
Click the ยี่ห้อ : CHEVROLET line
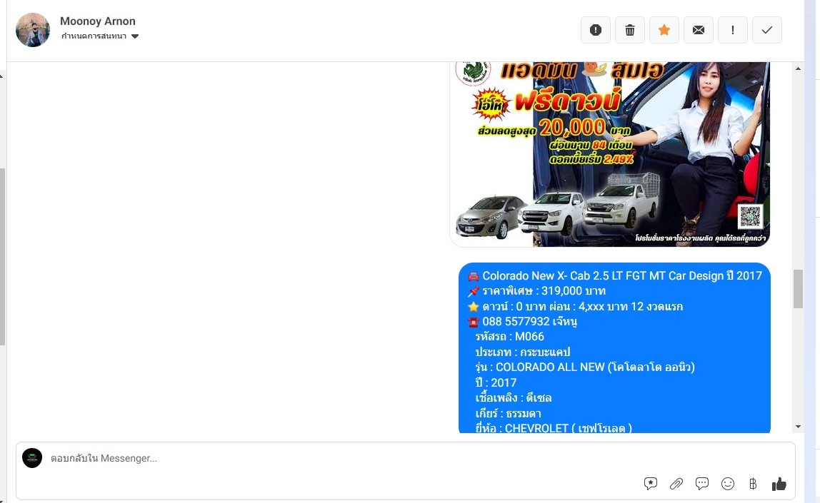[x=554, y=428]
